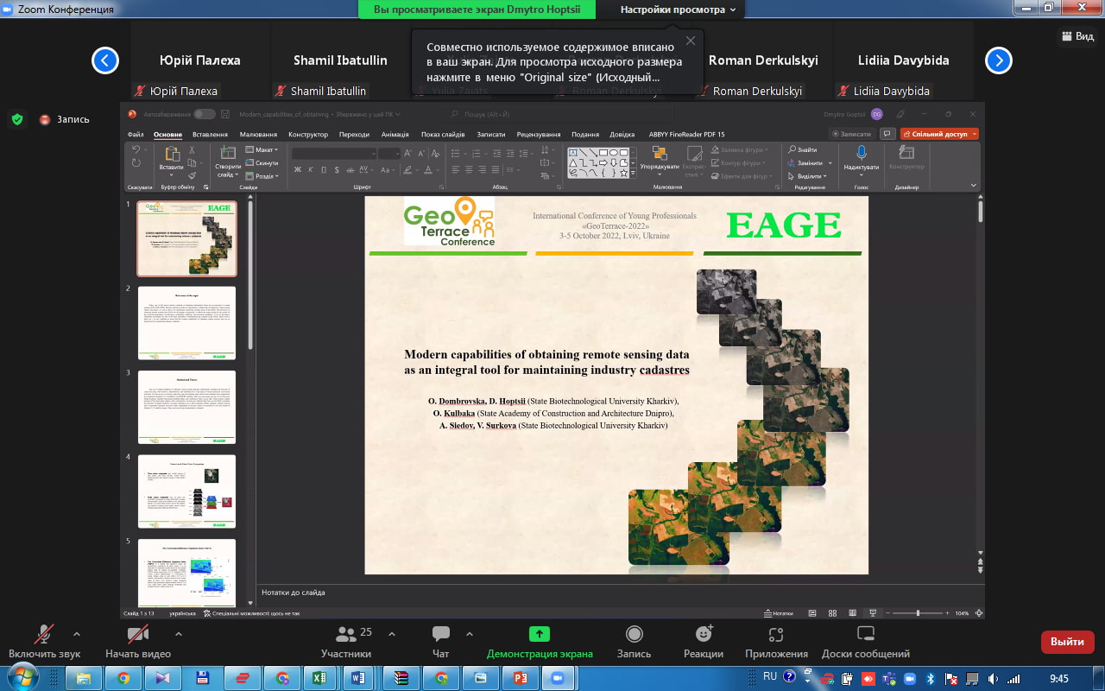Open the Приложения apps panel
Viewport: 1105px width, 691px height.
pyautogui.click(x=776, y=643)
